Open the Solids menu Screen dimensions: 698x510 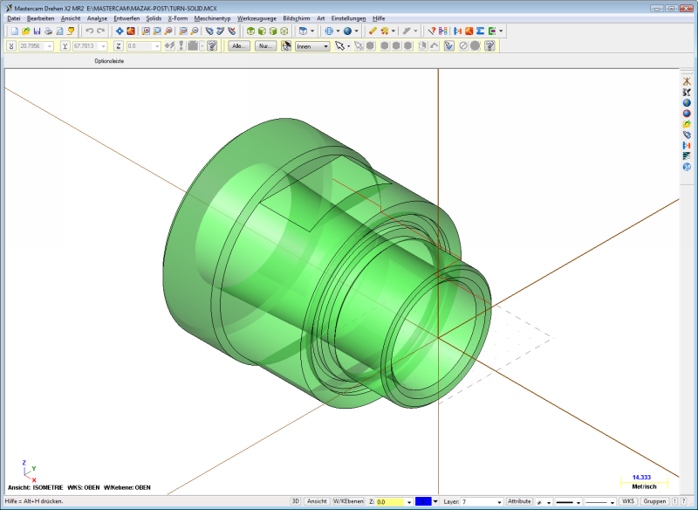[x=154, y=18]
